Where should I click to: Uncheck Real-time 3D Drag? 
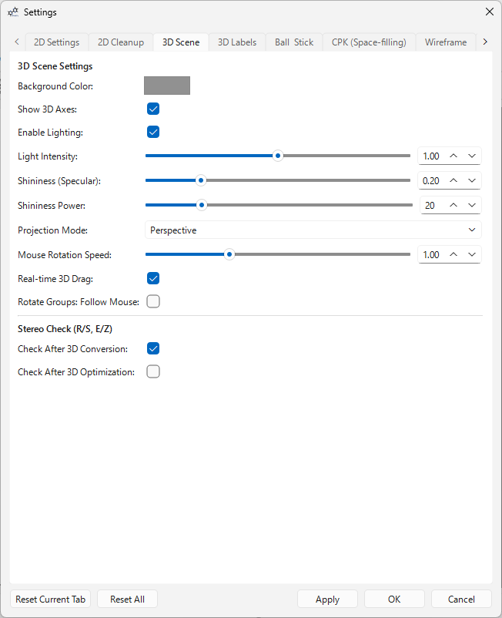click(x=153, y=278)
